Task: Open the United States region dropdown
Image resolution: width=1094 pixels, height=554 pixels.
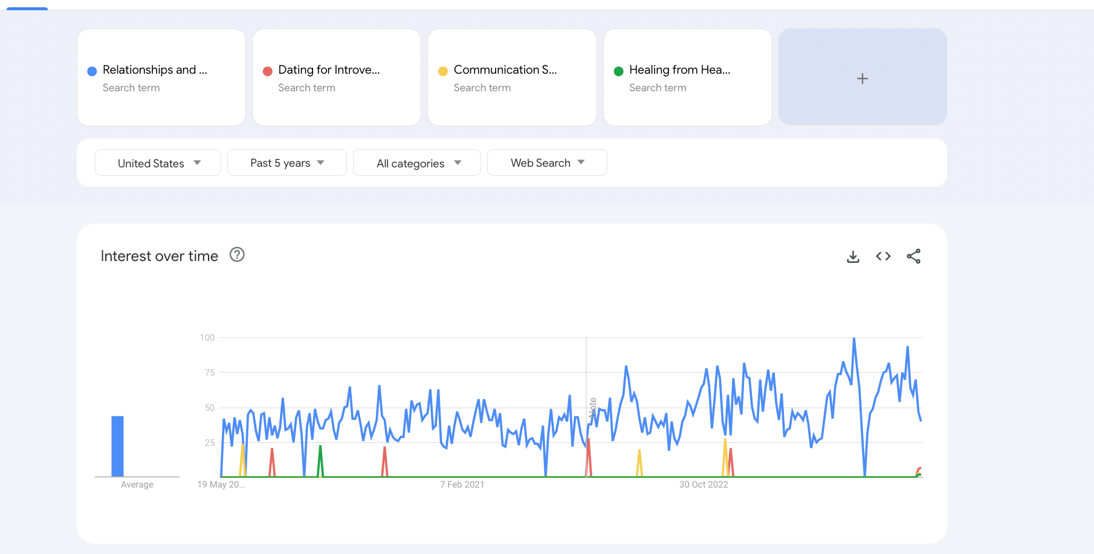Action: 158,163
